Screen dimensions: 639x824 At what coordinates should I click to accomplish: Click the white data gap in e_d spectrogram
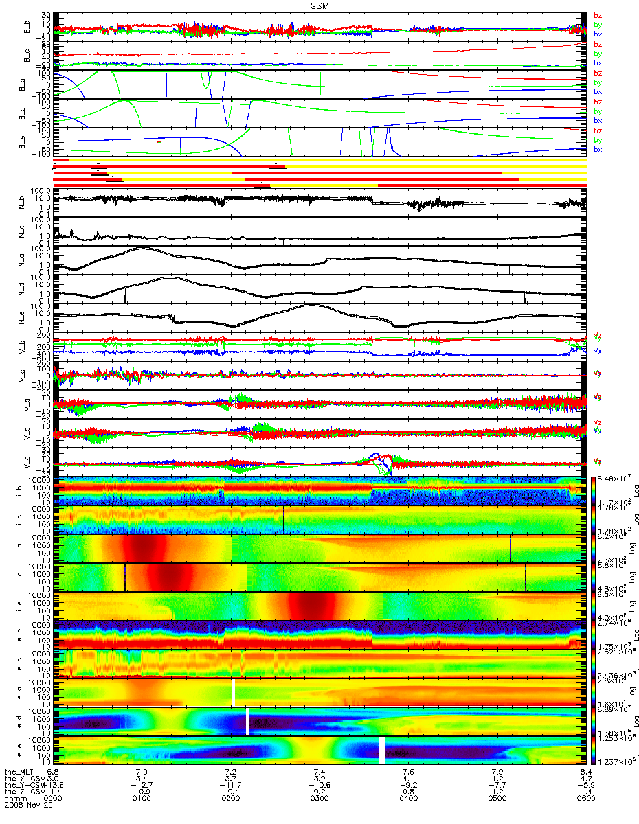coord(247,721)
